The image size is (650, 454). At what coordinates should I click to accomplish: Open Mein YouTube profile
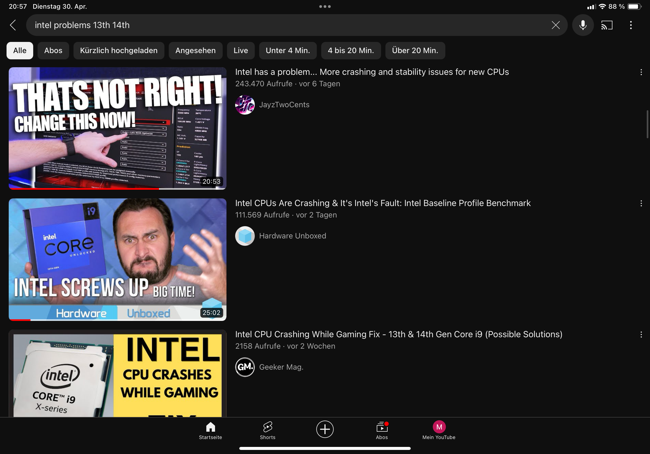pos(439,431)
